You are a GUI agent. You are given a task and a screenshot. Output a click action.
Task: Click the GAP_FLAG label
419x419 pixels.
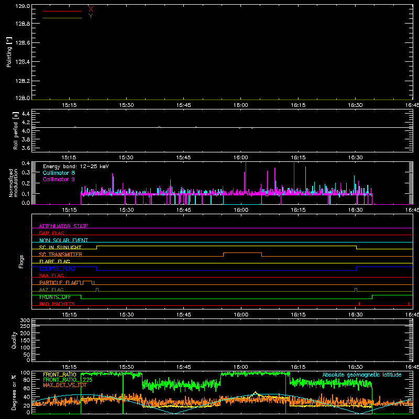pos(51,233)
